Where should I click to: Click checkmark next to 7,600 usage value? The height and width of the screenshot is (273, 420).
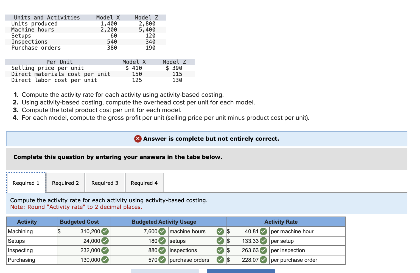click(x=162, y=232)
